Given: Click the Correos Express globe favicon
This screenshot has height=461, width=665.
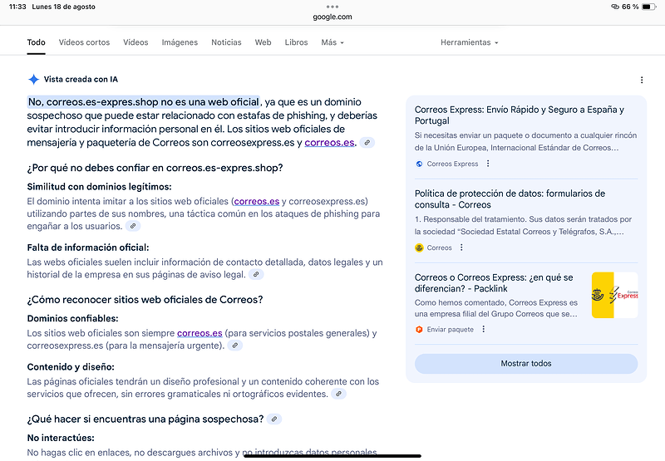Looking at the screenshot, I should click(419, 164).
